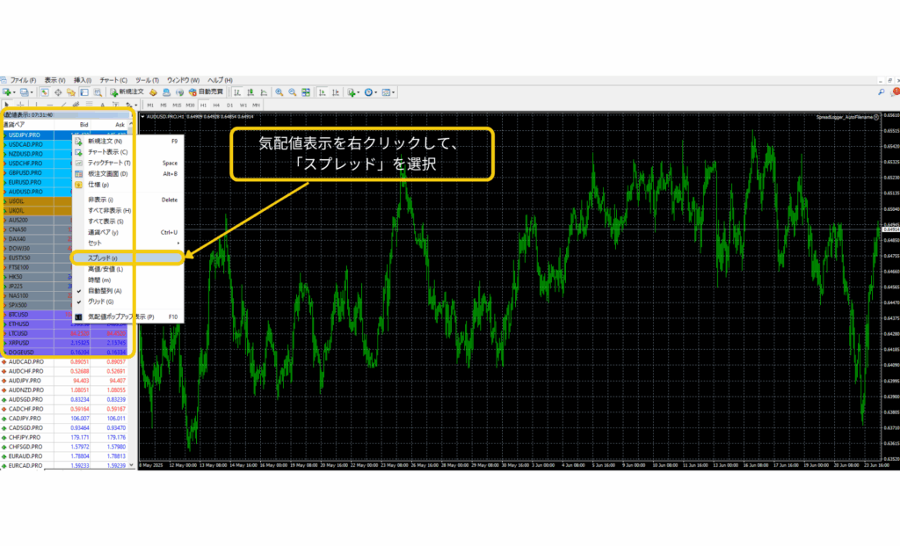Toggle 高値/安値 columns in the context menu
Screen dimensions: 900x546
[x=105, y=269]
